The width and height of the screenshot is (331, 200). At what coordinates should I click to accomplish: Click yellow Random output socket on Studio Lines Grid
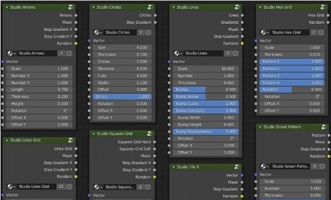(x=76, y=176)
